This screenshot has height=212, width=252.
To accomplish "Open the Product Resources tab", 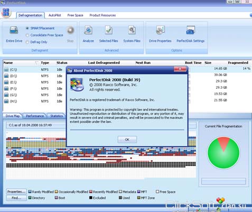I will [x=102, y=15].
